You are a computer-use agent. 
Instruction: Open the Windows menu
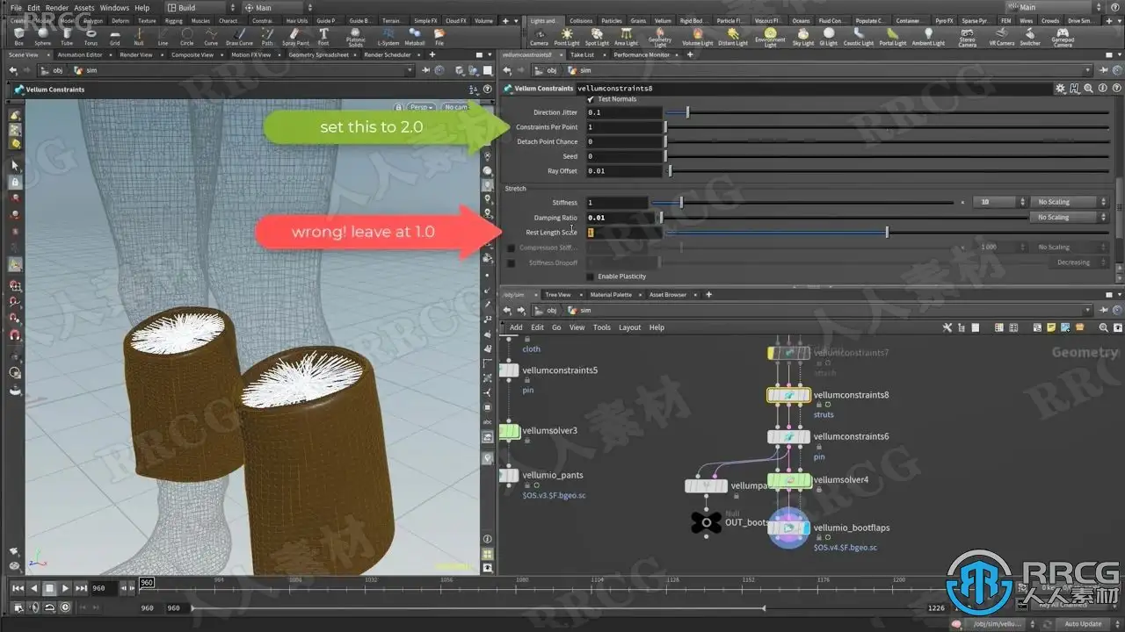click(x=113, y=8)
